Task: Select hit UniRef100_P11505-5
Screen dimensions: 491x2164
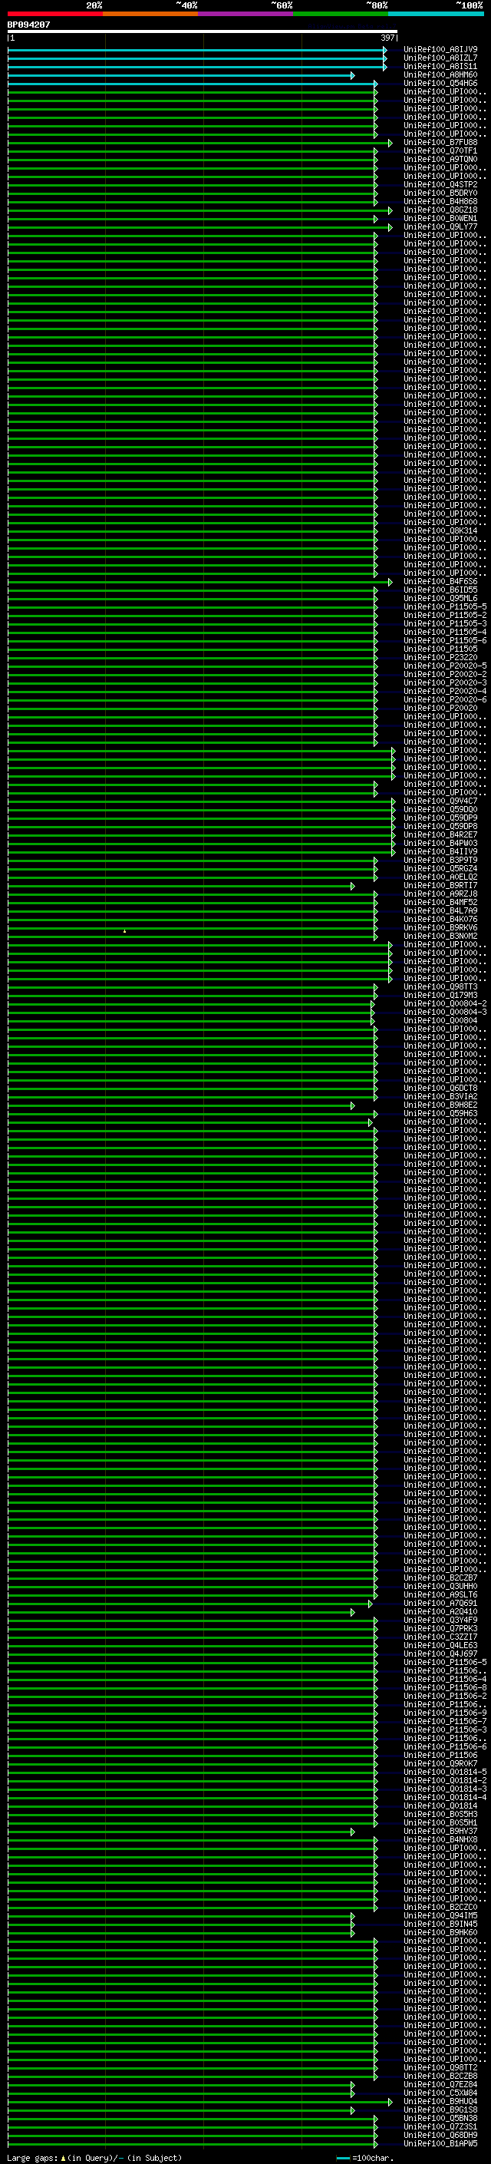Action: point(445,606)
